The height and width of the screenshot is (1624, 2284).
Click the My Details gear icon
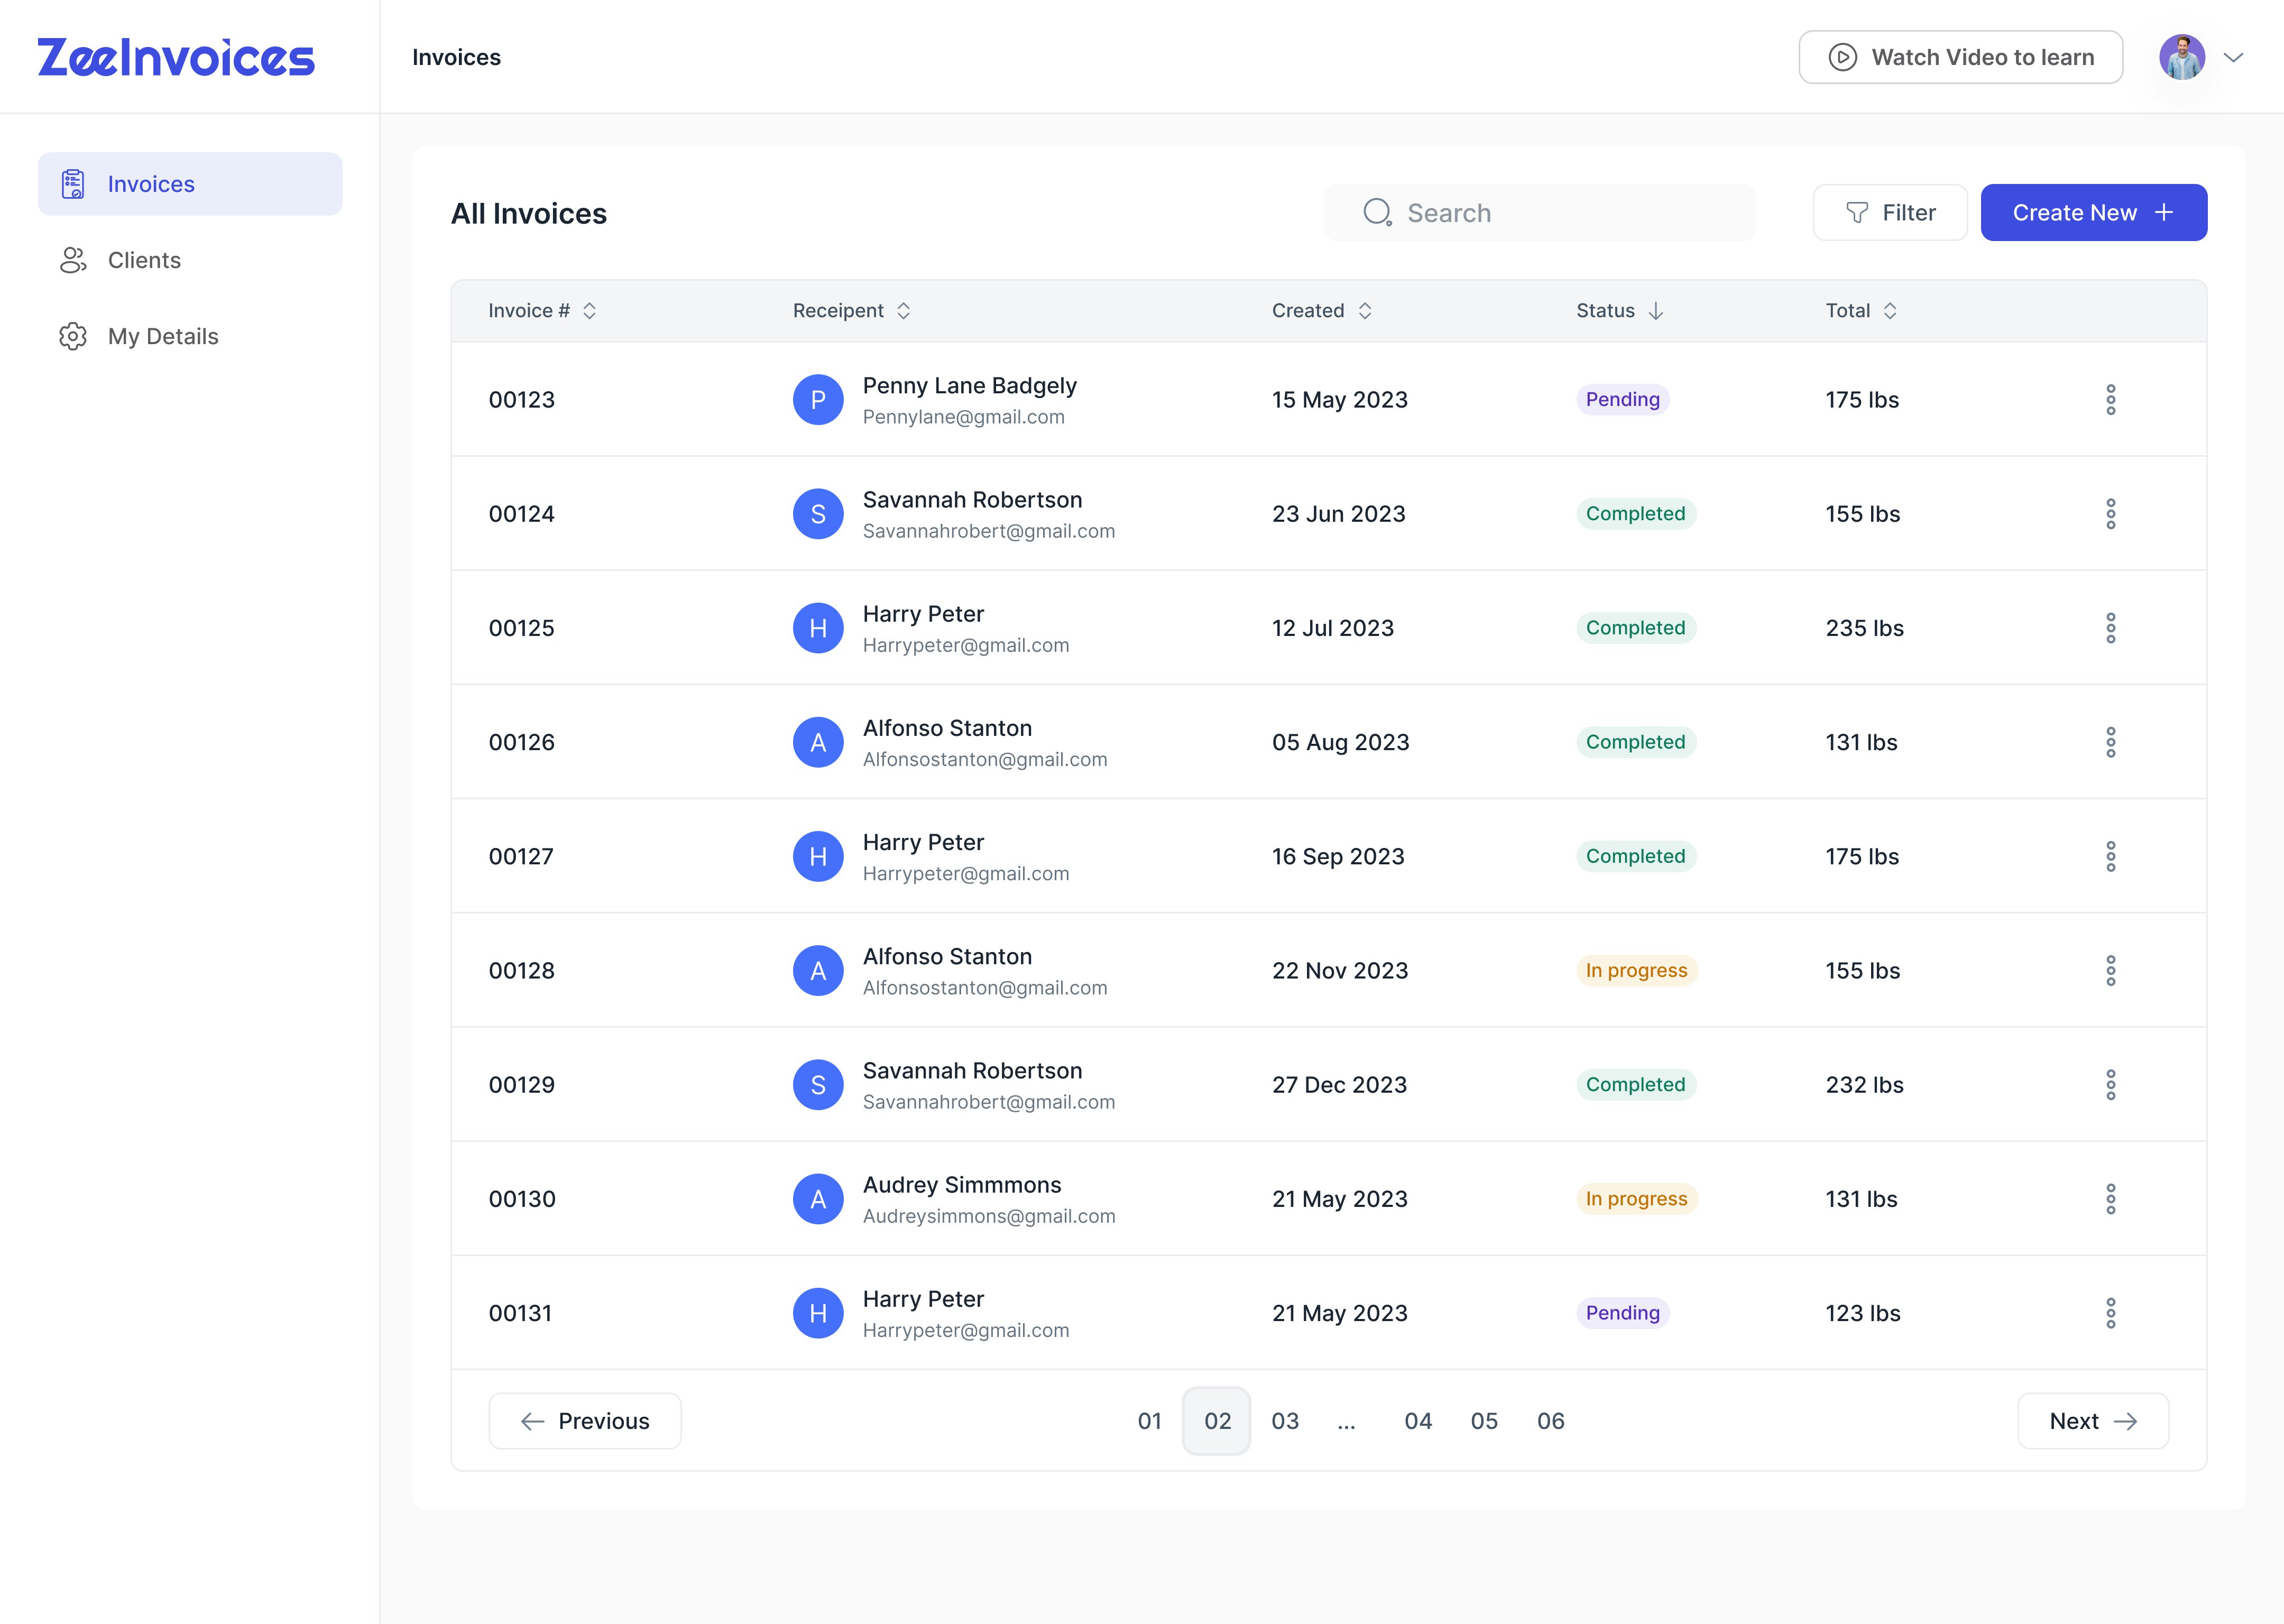pyautogui.click(x=73, y=336)
